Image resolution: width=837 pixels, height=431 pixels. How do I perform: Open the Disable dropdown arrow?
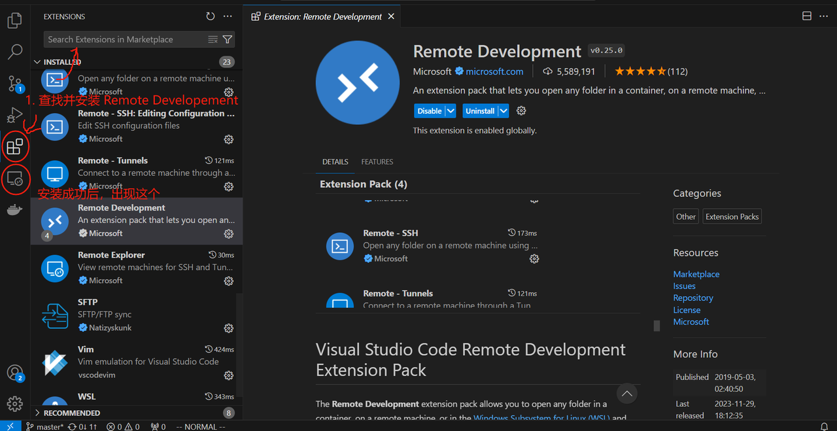tap(449, 111)
